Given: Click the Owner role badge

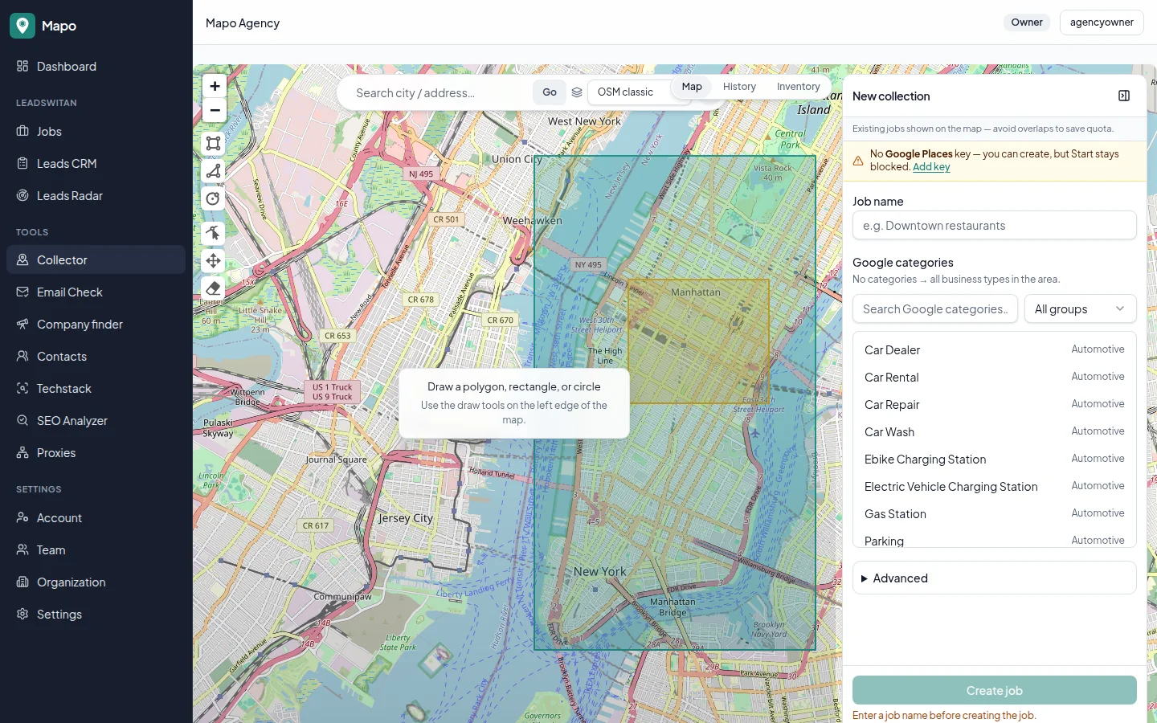Looking at the screenshot, I should [1027, 22].
